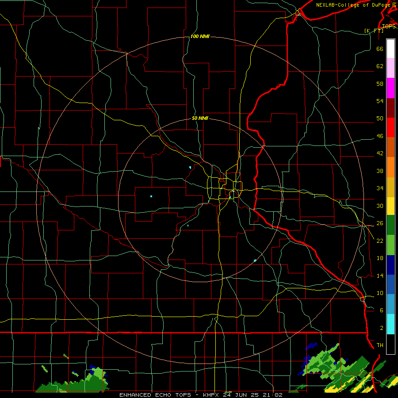
Task: Select the light green legend swatch
Action: [390, 245]
